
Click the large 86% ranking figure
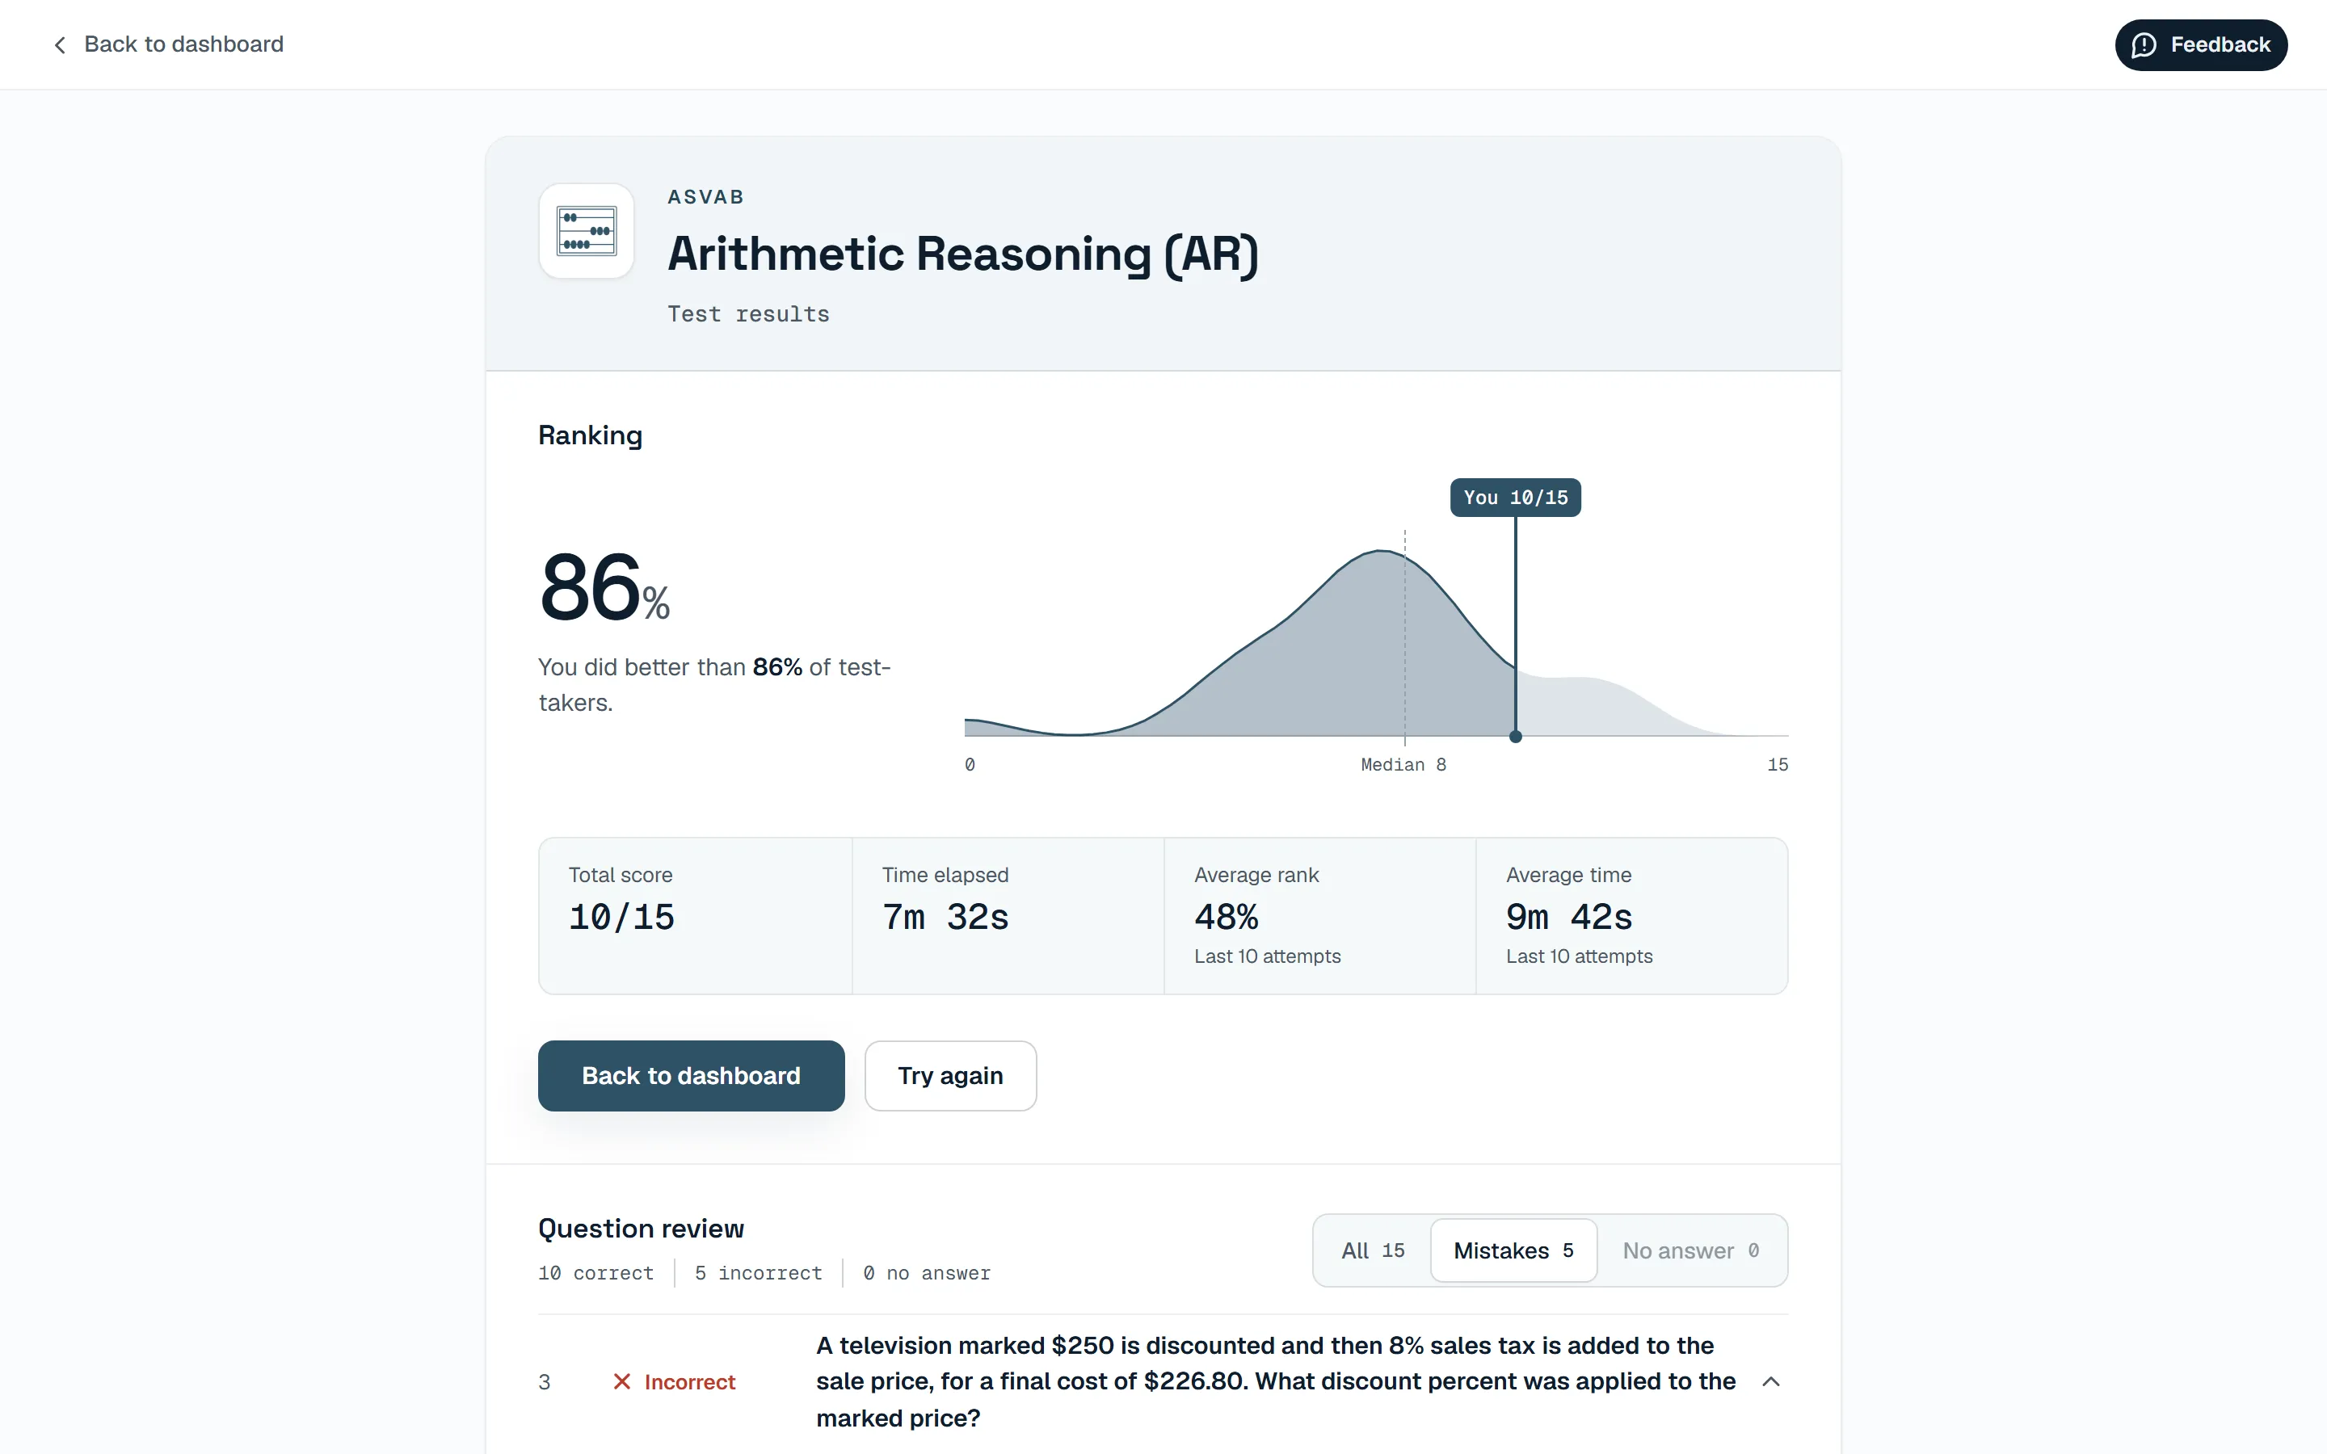click(604, 586)
